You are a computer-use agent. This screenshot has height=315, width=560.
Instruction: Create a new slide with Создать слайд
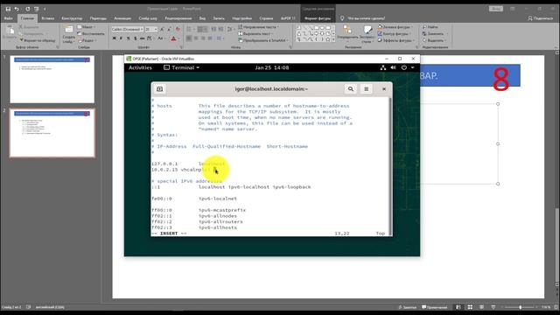[x=68, y=35]
